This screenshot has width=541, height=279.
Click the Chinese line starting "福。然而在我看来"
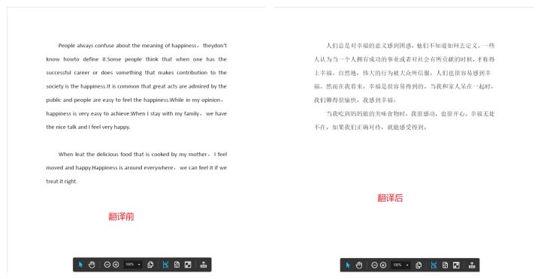[403, 86]
